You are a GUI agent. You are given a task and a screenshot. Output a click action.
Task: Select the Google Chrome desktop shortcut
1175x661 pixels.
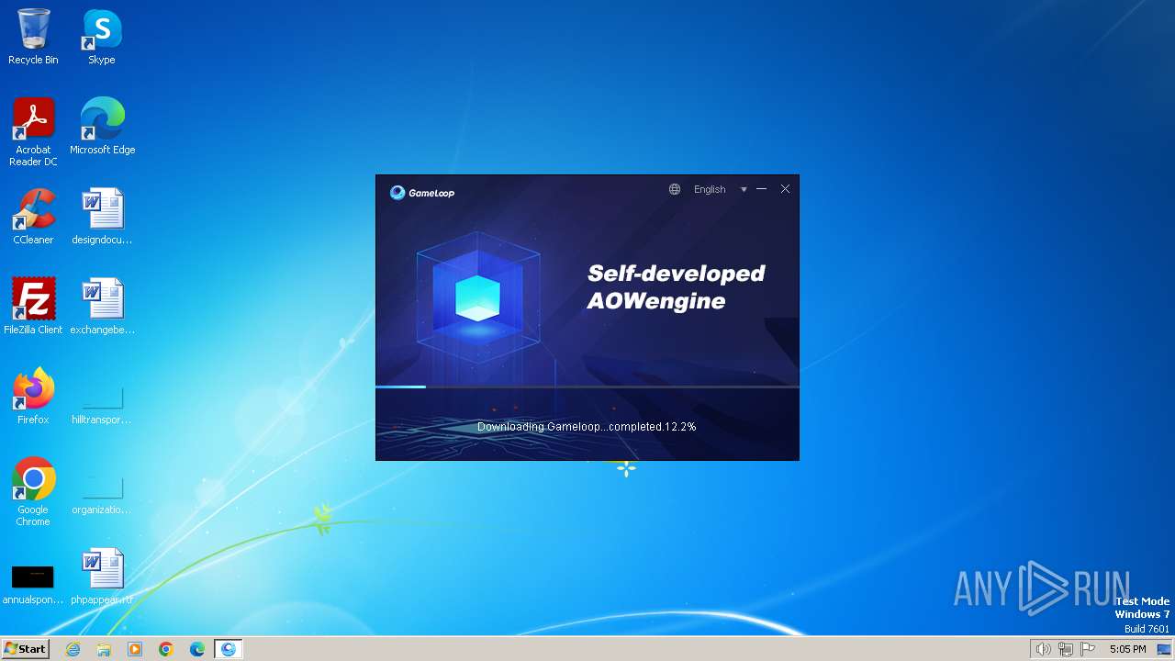(33, 492)
